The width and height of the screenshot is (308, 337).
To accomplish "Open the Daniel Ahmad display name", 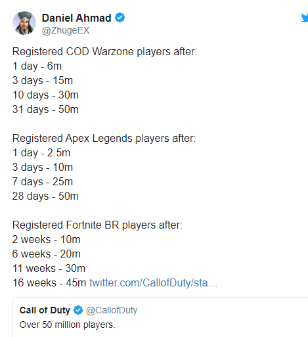I will point(76,18).
